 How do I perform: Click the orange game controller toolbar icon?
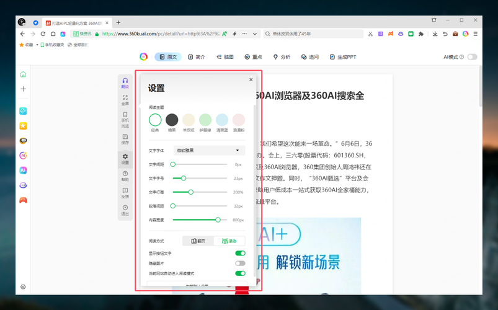click(x=391, y=33)
